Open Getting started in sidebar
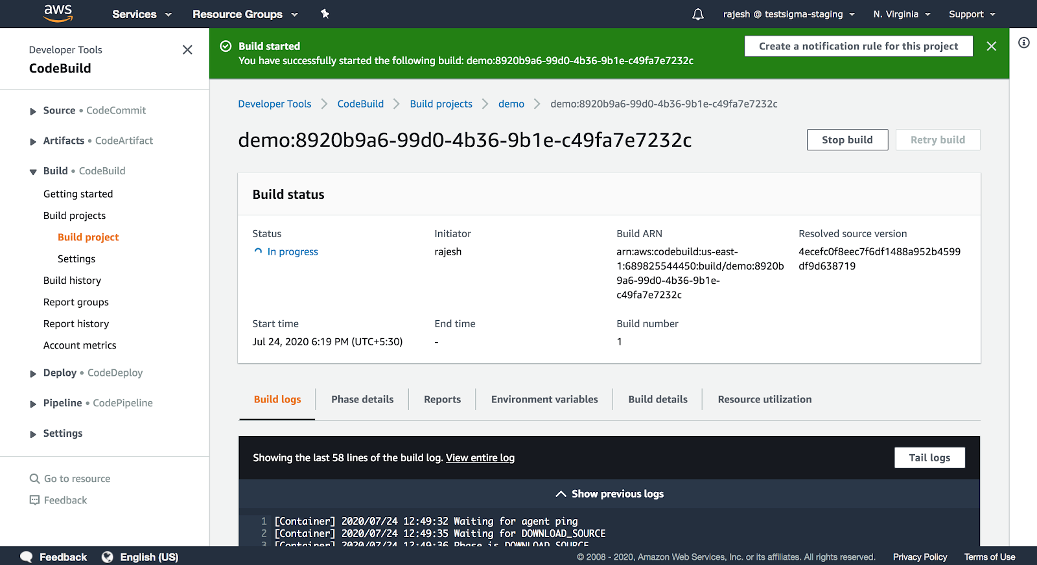Screen dimensions: 1037x565 78,194
